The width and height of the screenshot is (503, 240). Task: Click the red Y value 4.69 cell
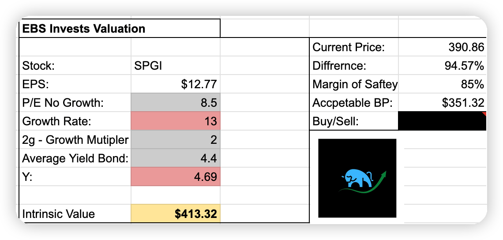[175, 177]
